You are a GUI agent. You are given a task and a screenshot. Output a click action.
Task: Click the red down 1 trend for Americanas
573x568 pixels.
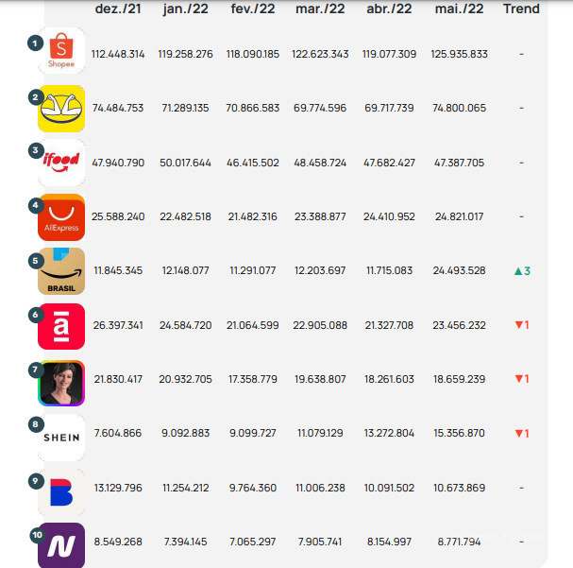522,325
